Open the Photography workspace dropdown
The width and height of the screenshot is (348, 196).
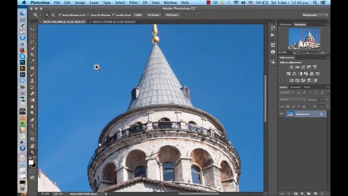click(315, 15)
